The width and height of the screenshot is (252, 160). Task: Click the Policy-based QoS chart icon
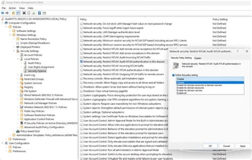[18, 131]
